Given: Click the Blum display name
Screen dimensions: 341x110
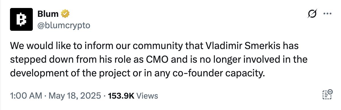Looking at the screenshot, I should pos(48,14).
